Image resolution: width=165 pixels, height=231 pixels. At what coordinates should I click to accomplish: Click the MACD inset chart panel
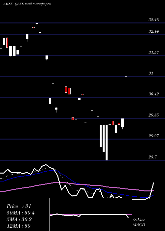pyautogui.click(x=91, y=214)
